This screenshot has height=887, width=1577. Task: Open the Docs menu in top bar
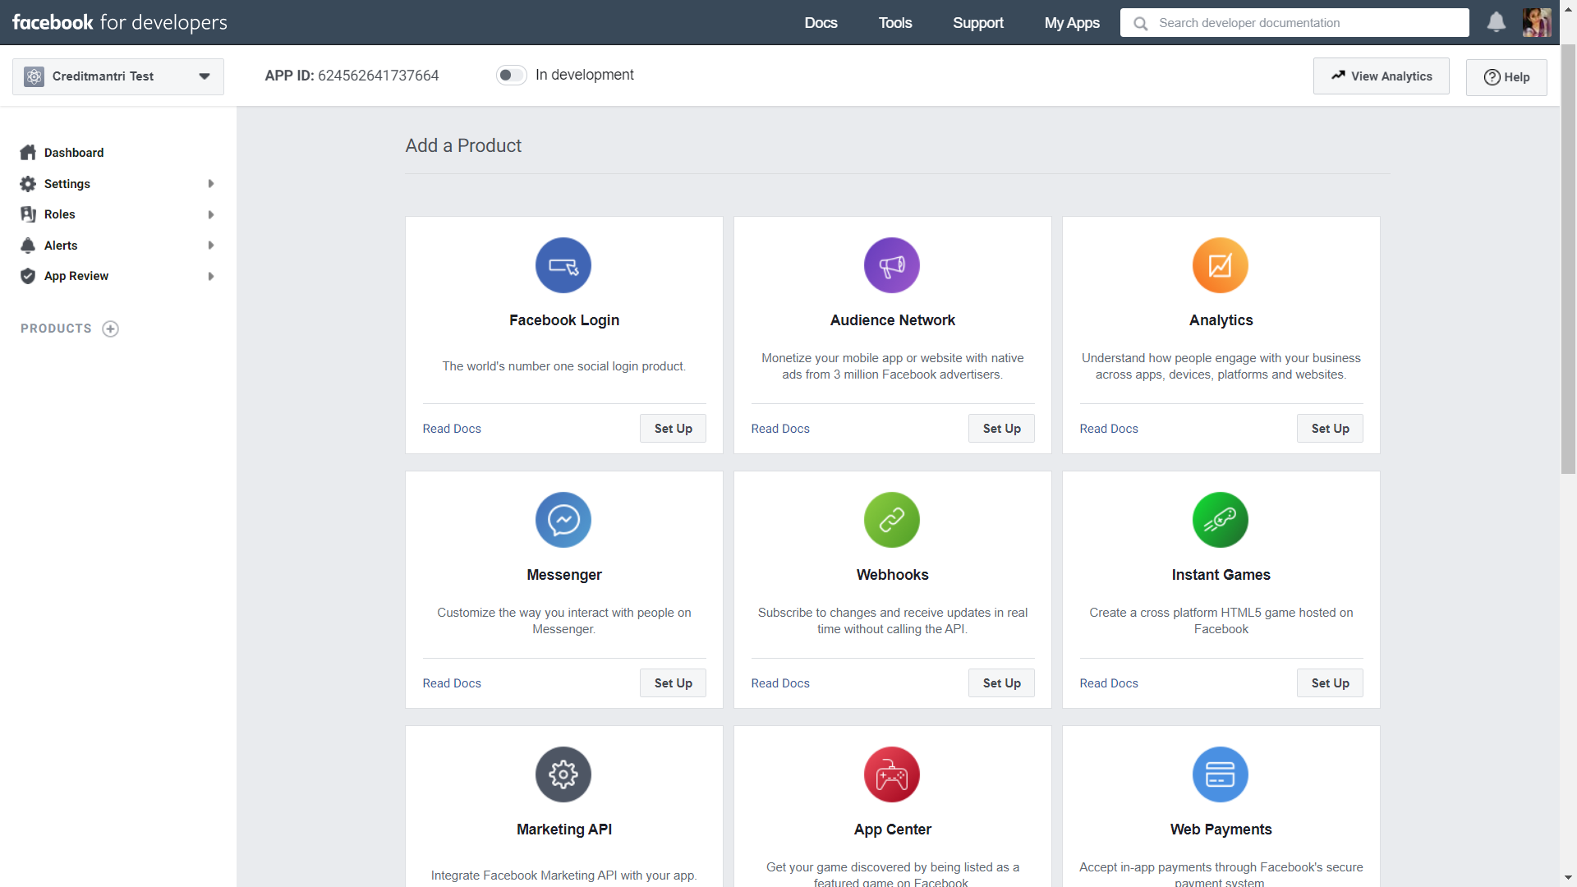pos(821,23)
